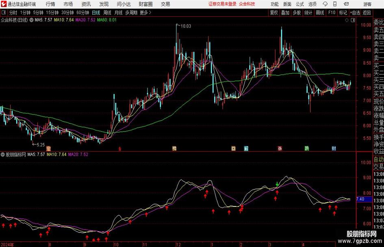Viewport: 384px width, 247px height.
Task: Click the 复权 button
Action: (x=274, y=13)
